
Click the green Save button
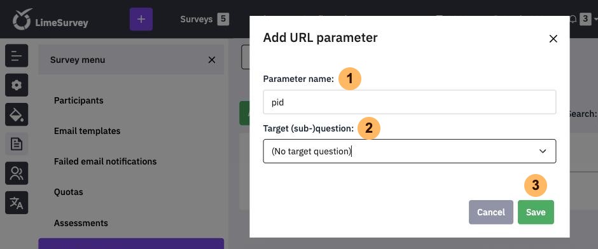tap(536, 212)
